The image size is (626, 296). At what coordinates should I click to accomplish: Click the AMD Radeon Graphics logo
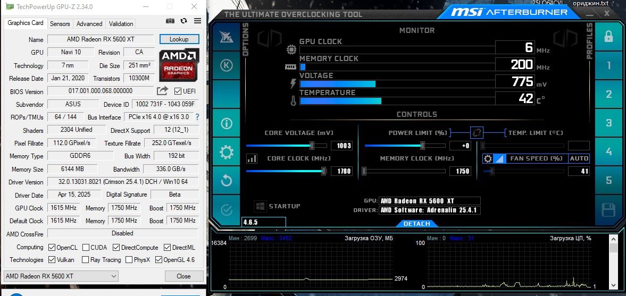(179, 65)
